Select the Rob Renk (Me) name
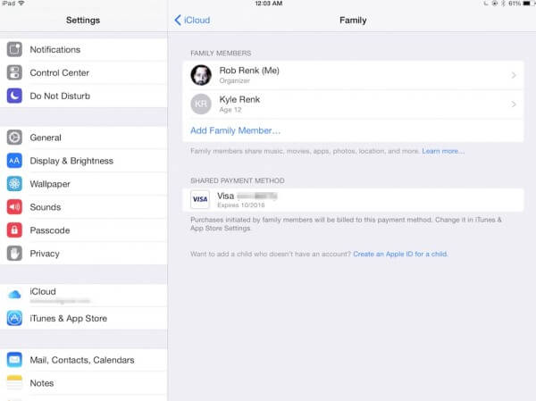This screenshot has height=401, width=536. click(249, 71)
